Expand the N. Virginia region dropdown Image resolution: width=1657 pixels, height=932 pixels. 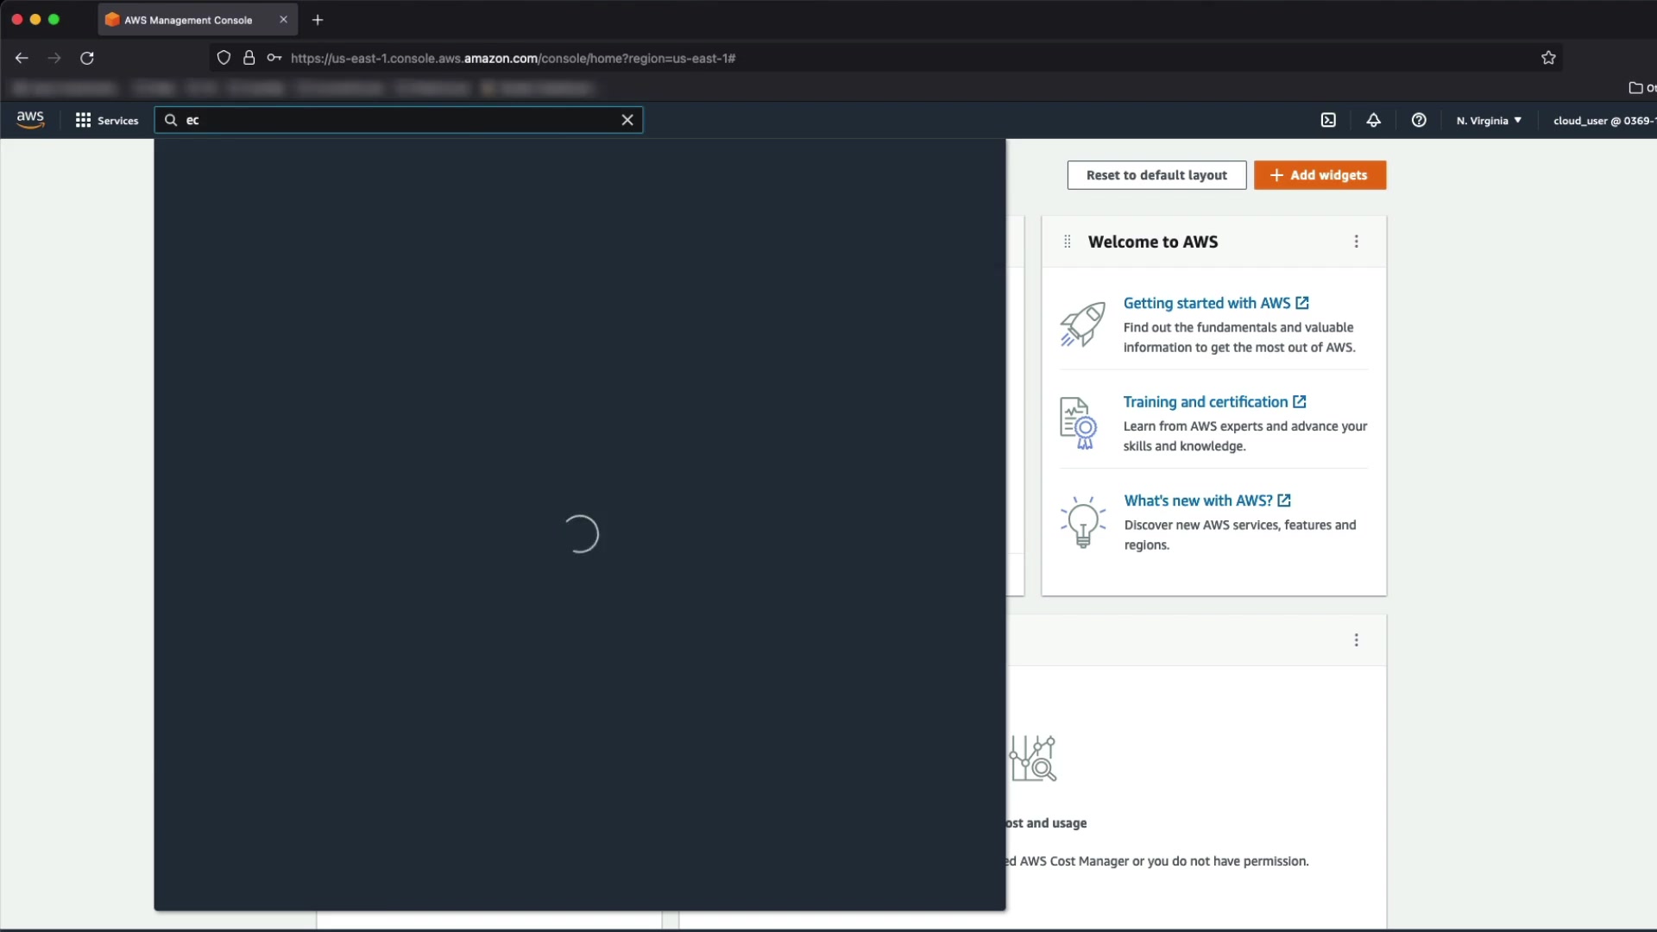pos(1489,120)
